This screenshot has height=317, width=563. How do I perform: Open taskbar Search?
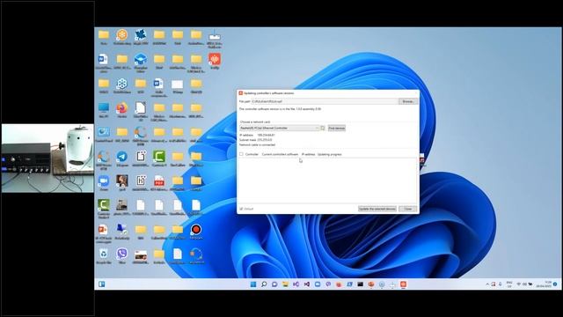tap(264, 284)
